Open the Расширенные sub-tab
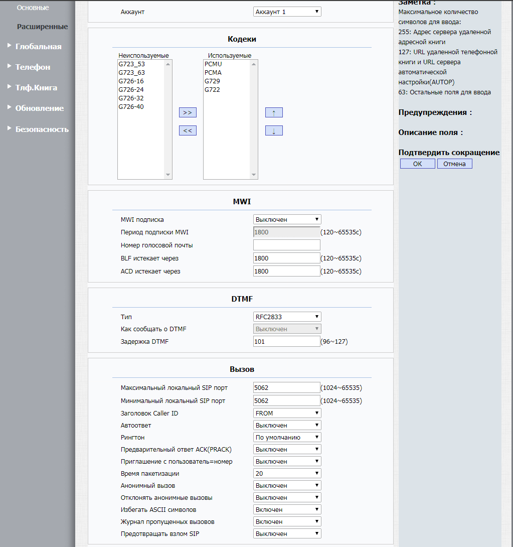 (43, 27)
